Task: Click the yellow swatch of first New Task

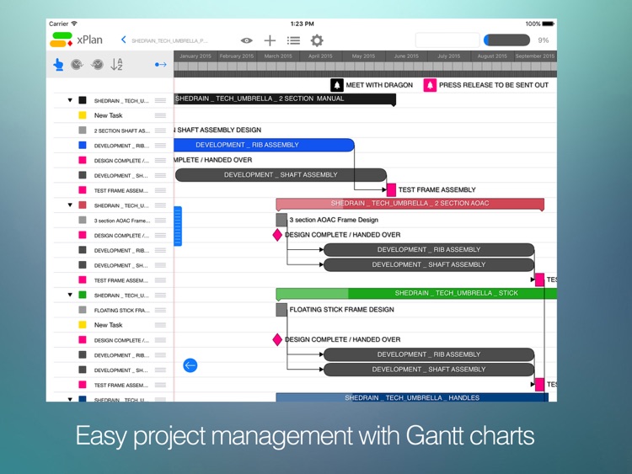Action: pyautogui.click(x=83, y=115)
